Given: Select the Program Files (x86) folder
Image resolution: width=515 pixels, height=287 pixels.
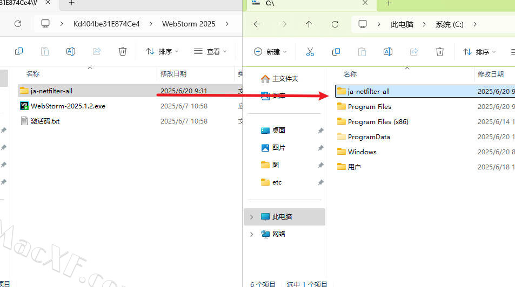Looking at the screenshot, I should 373,122.
